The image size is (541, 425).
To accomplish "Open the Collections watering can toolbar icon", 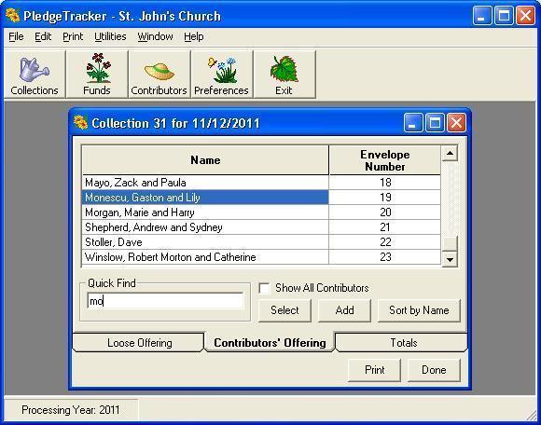I will 35,75.
